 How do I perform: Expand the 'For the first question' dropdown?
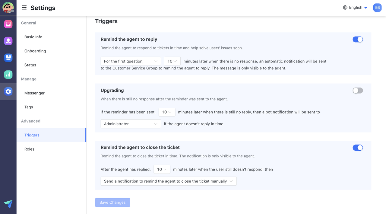pyautogui.click(x=131, y=61)
